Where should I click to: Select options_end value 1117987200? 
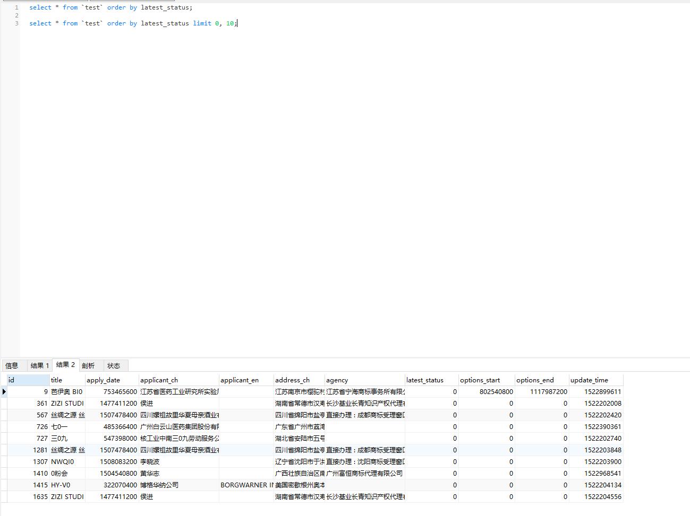tap(542, 392)
